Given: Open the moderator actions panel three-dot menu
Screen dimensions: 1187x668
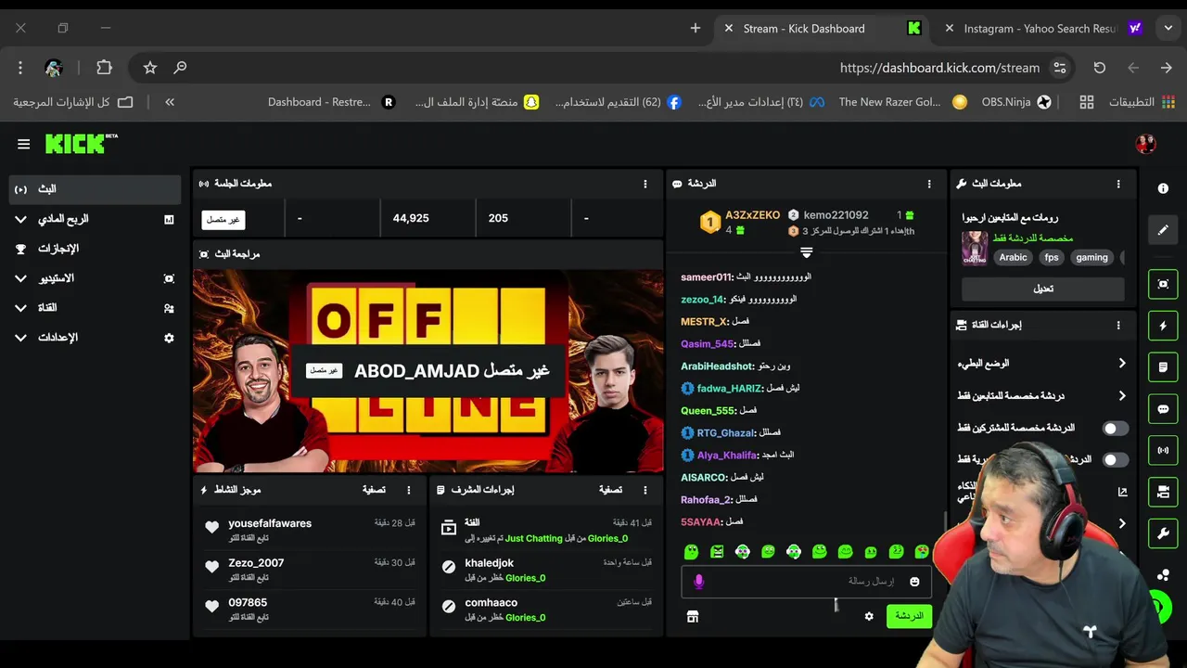Looking at the screenshot, I should click(x=645, y=490).
